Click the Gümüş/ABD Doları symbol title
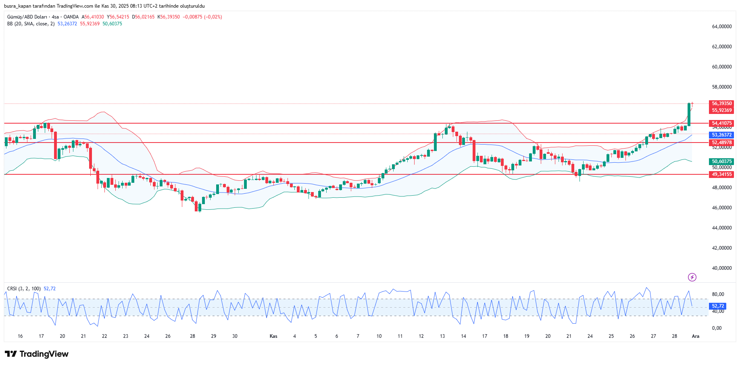Viewport: 740px width, 366px height. [x=27, y=17]
